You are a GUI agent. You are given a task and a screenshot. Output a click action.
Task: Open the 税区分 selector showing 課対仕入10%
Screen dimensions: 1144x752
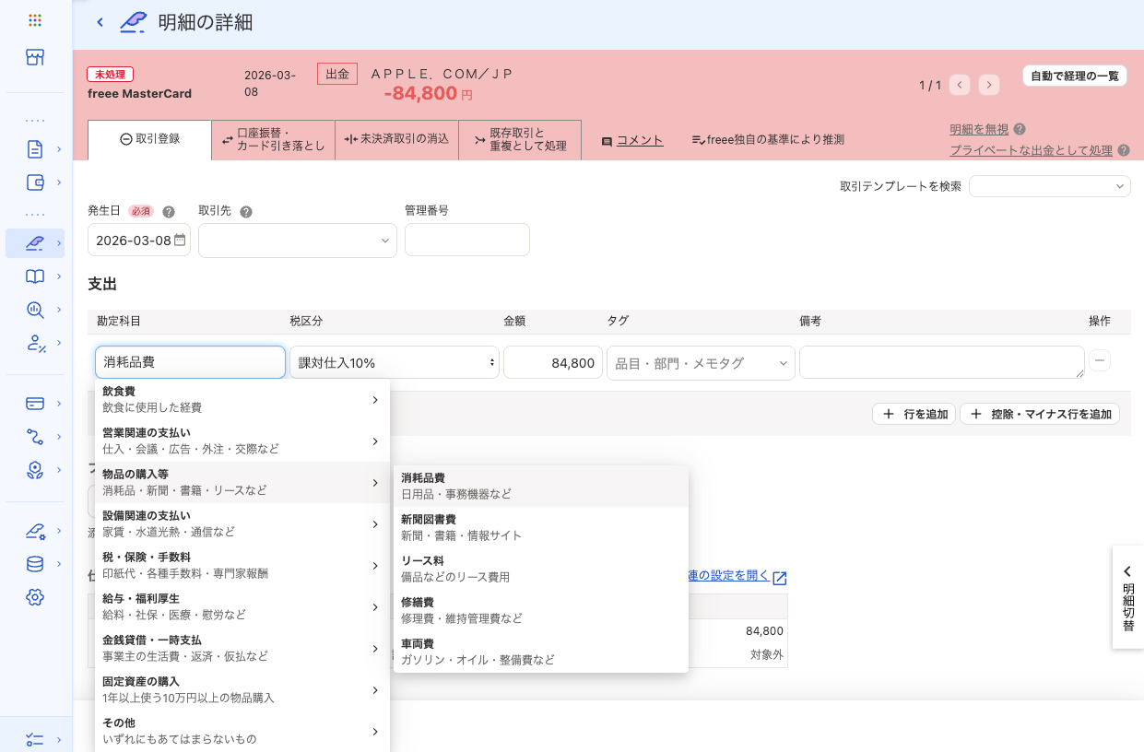(x=395, y=362)
